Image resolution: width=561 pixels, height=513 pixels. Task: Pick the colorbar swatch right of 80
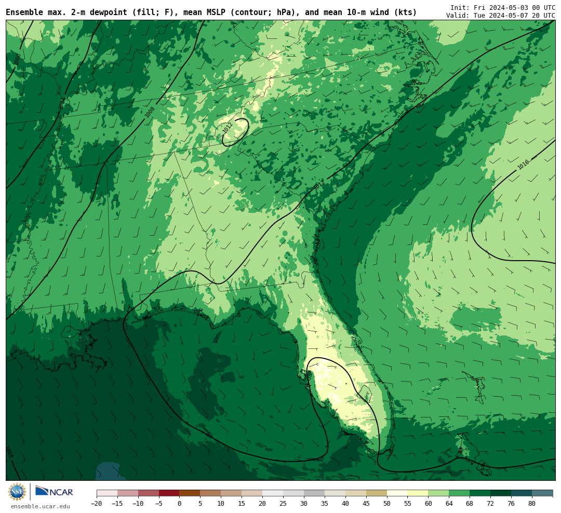point(543,493)
